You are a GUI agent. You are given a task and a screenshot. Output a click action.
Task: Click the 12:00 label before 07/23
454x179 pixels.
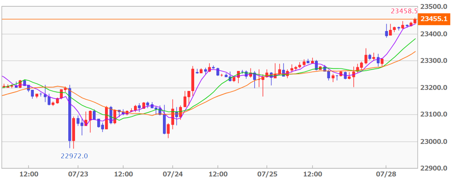29,174
